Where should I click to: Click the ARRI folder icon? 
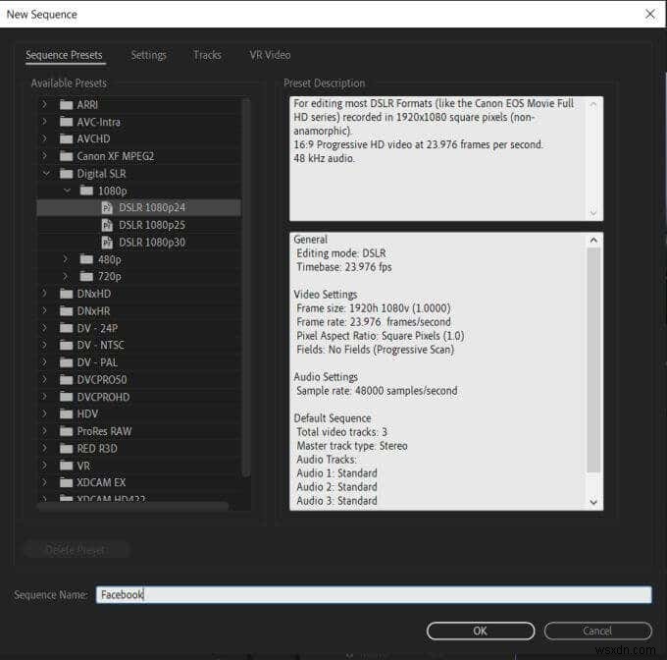click(66, 105)
